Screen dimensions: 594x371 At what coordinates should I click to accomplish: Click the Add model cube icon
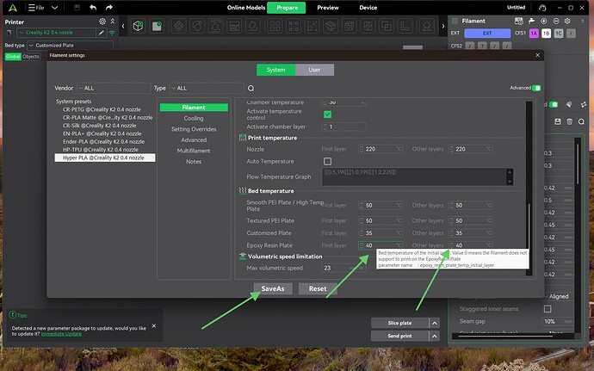click(139, 26)
